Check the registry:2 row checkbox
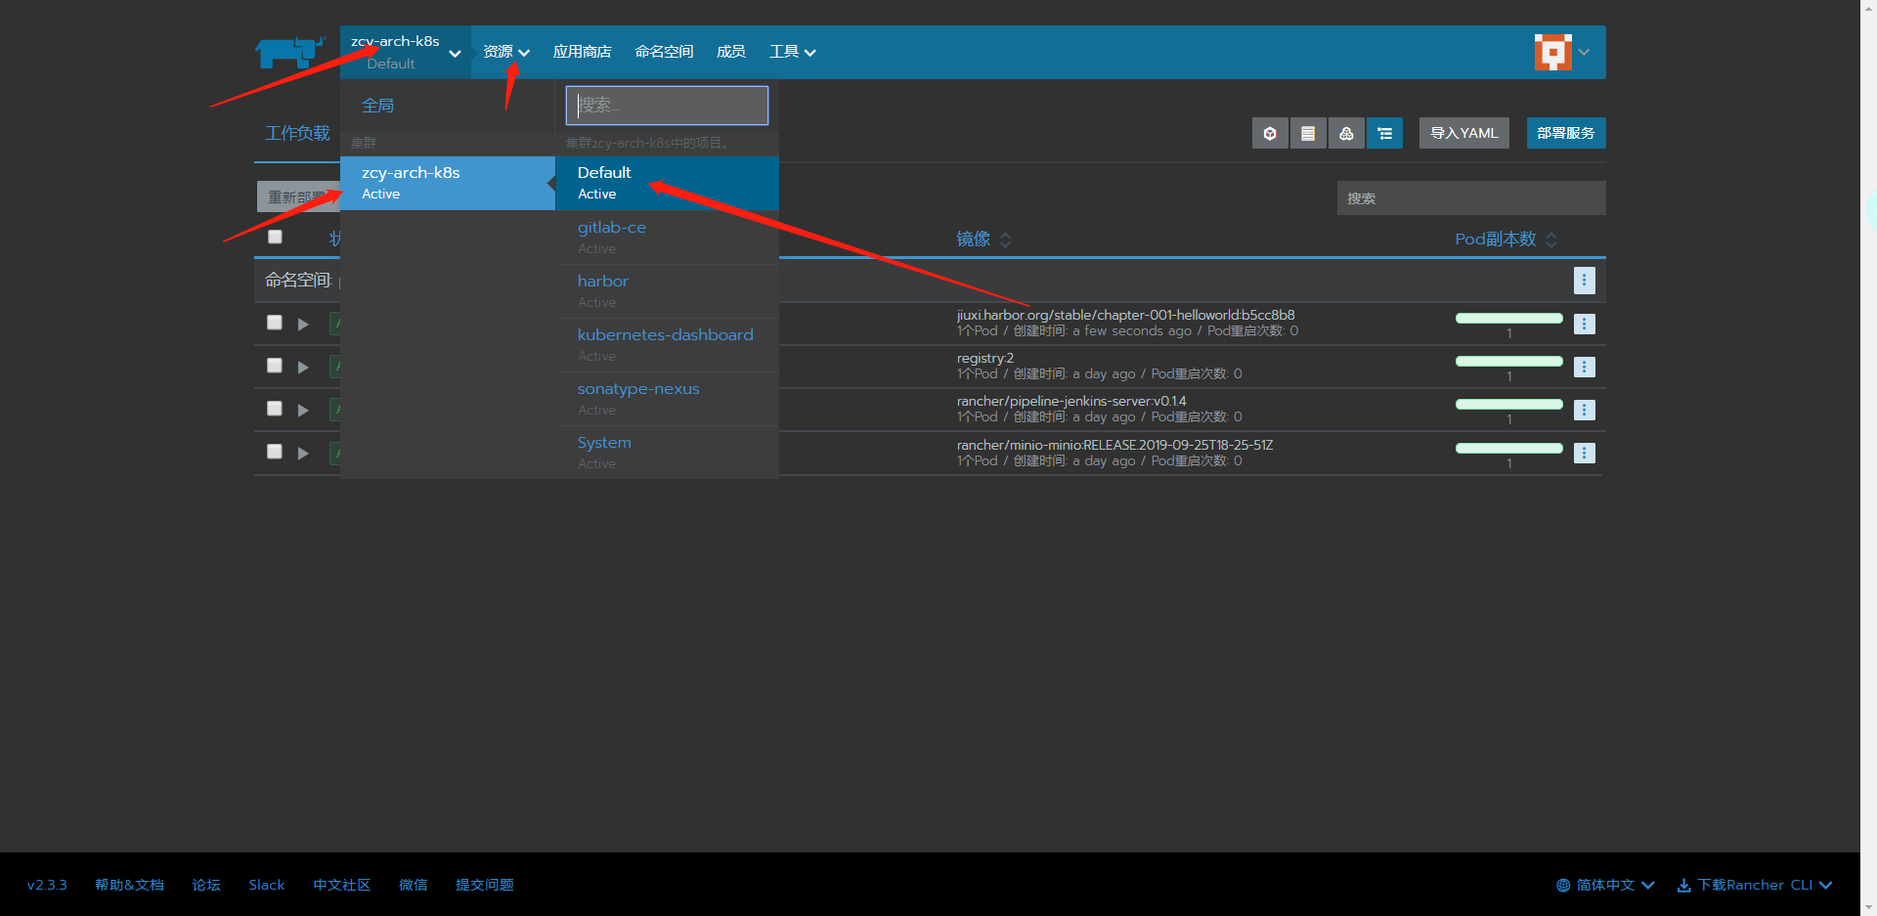This screenshot has width=1877, height=916. pyautogui.click(x=275, y=366)
